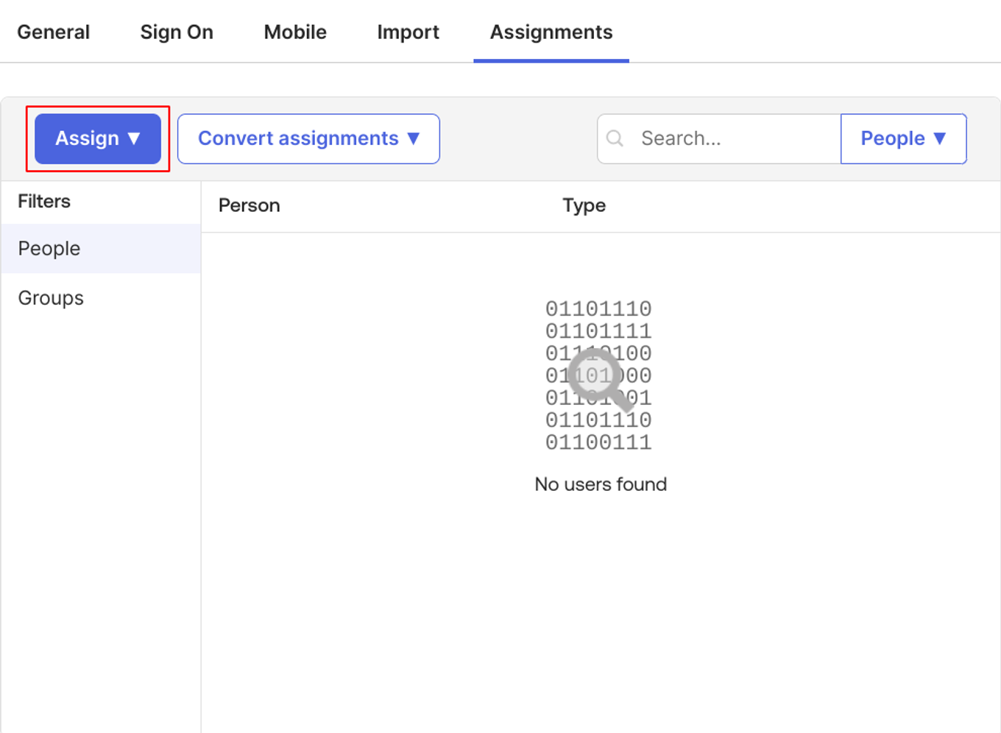Click the Filters heading
This screenshot has width=1001, height=733.
[x=44, y=202]
